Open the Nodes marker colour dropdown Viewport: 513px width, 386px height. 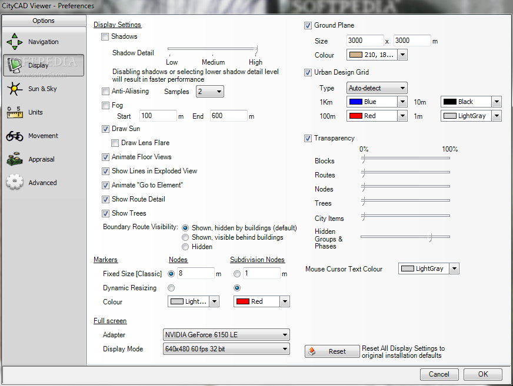pos(194,301)
